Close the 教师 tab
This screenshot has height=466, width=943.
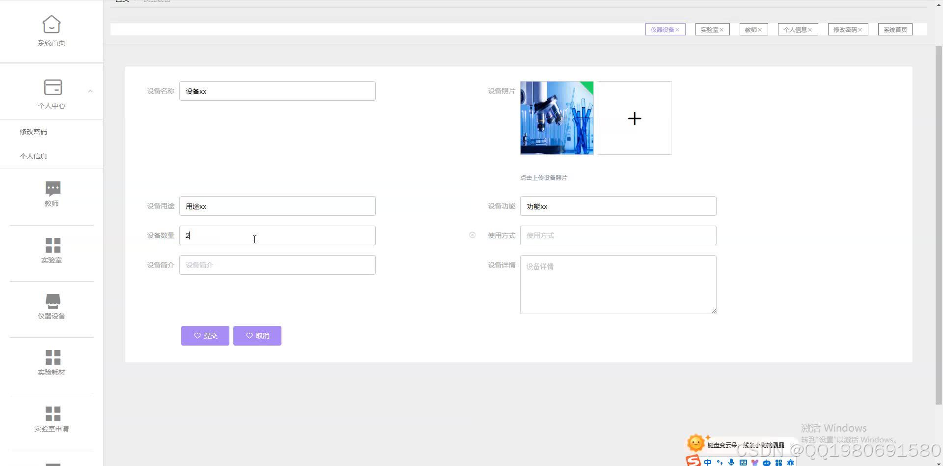pos(760,30)
